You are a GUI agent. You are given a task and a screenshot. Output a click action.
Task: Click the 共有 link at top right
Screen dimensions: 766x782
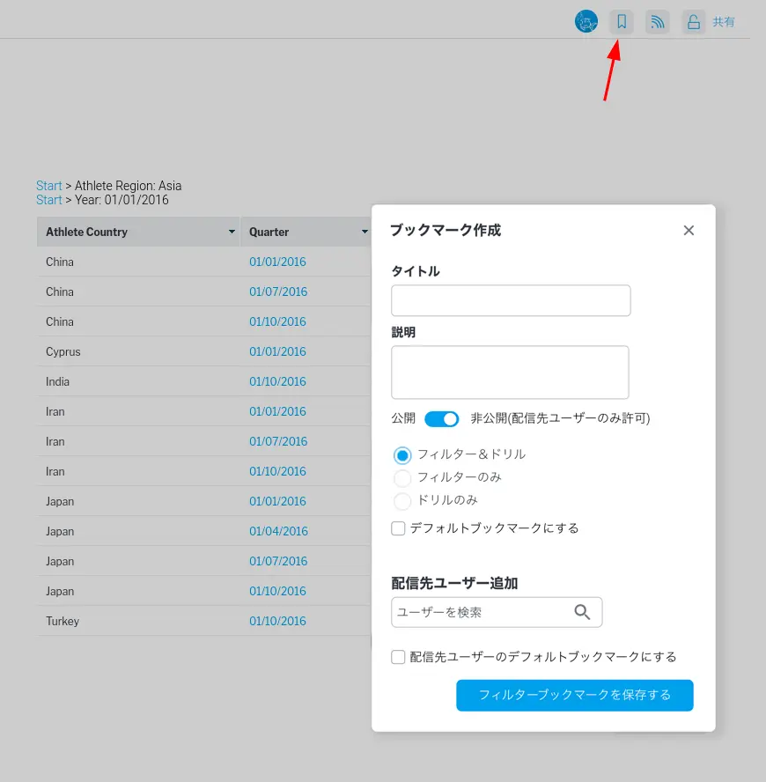pos(724,22)
